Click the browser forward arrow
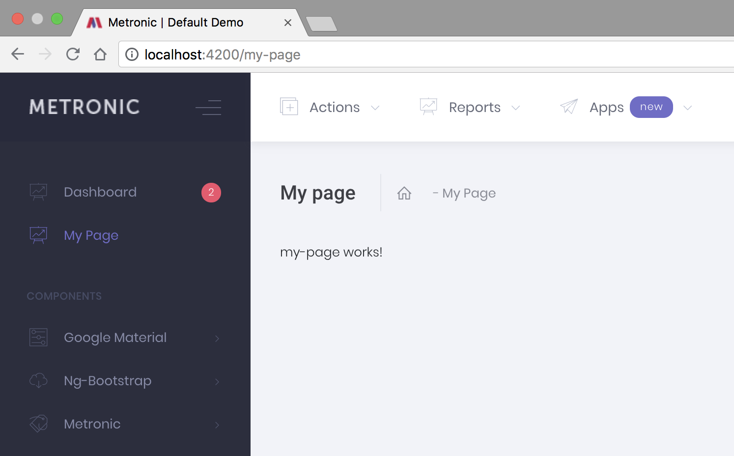This screenshot has height=456, width=734. point(45,54)
